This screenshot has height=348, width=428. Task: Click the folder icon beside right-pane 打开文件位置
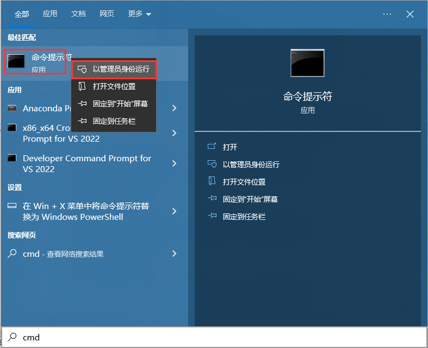click(x=212, y=181)
